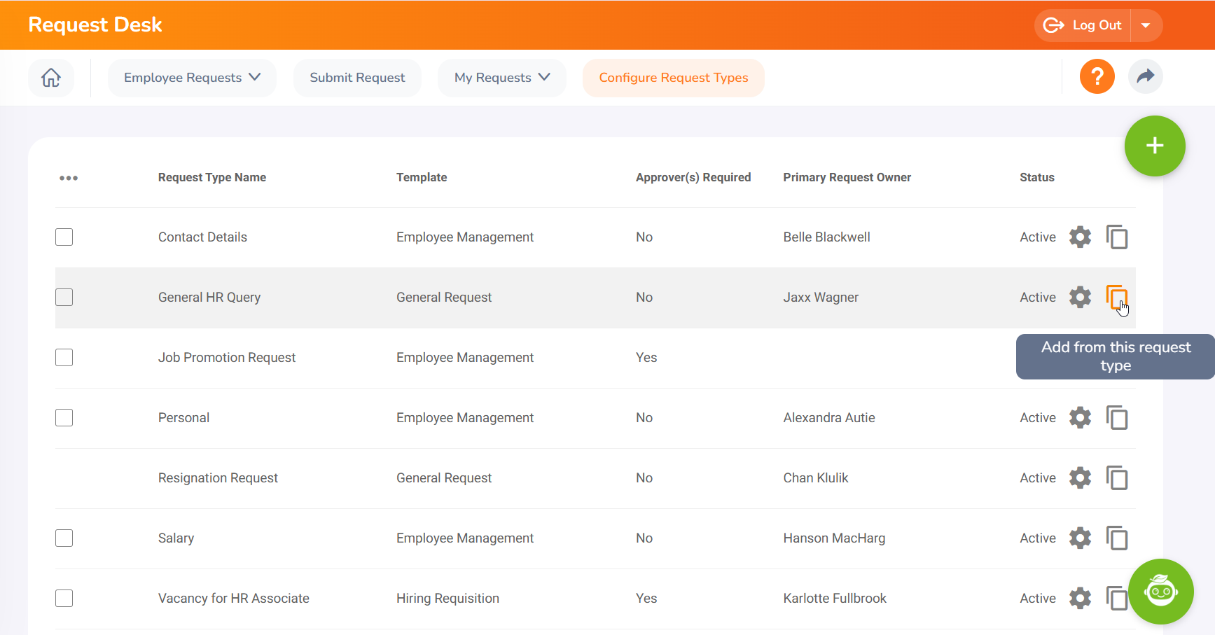
Task: Click copy icon for Resignation Request row
Action: click(x=1116, y=478)
